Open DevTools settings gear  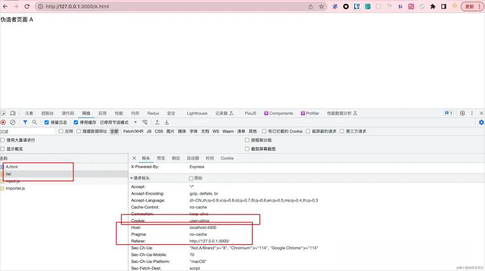(463, 114)
